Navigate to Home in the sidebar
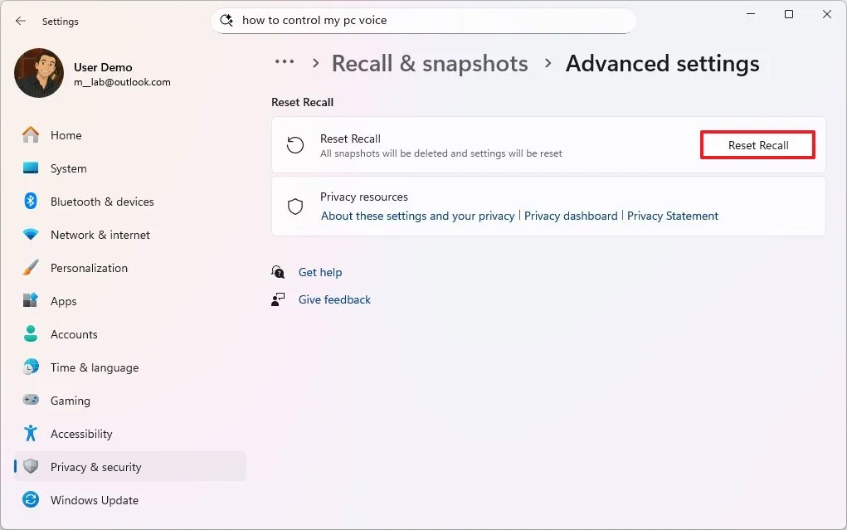 66,135
